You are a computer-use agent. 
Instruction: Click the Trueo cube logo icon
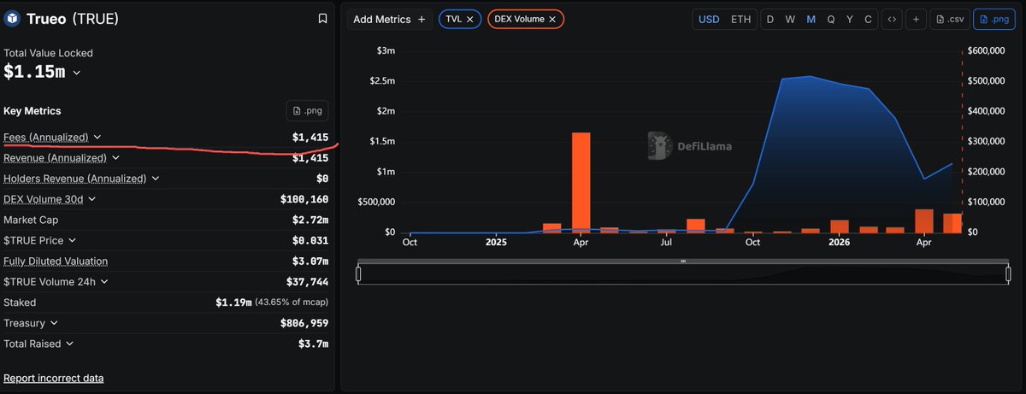click(x=13, y=19)
